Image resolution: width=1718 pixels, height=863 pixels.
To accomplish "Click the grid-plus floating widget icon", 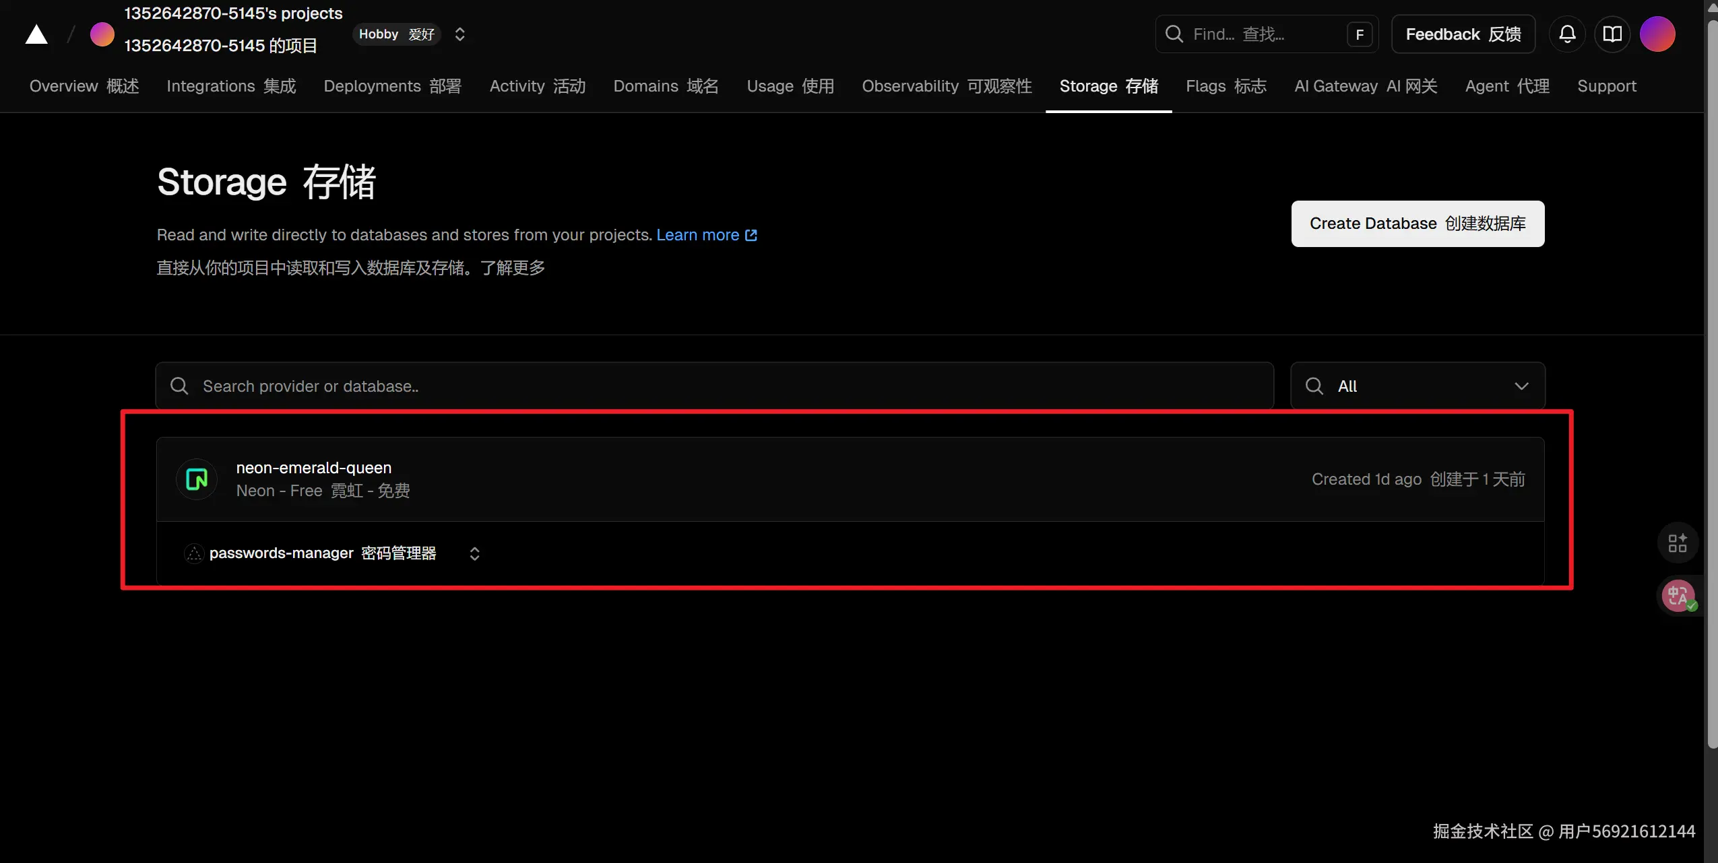I will pyautogui.click(x=1678, y=543).
